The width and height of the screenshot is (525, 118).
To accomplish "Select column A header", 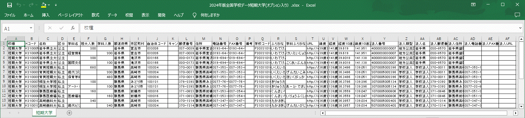I will click(x=16, y=39).
